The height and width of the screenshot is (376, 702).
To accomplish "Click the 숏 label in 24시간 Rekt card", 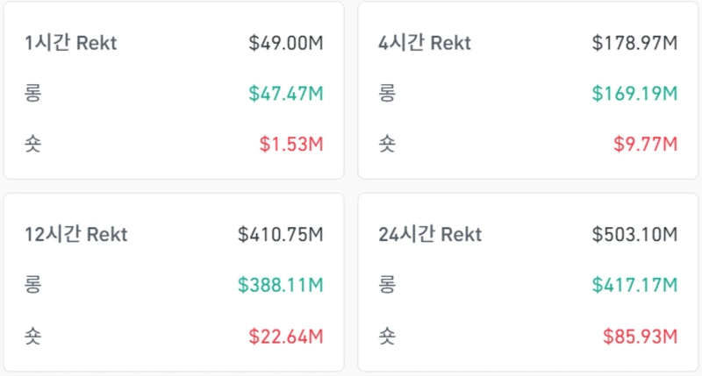I will click(x=387, y=336).
